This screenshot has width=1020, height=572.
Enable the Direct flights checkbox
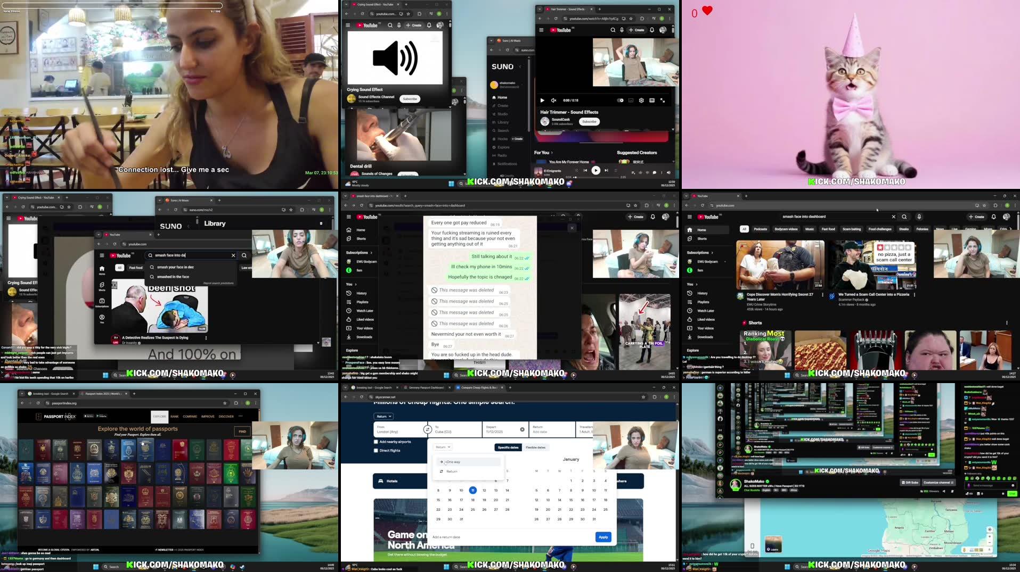click(376, 451)
